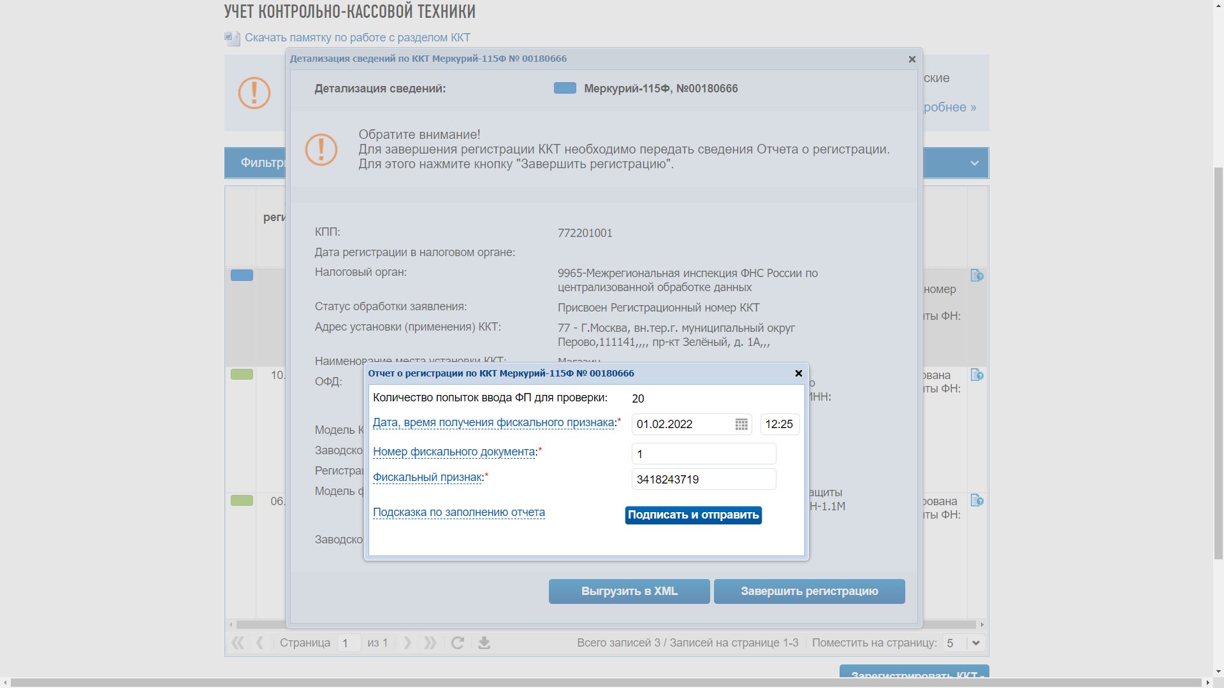The image size is (1224, 688).
Task: Click the time field showing 12:25
Action: tap(779, 424)
